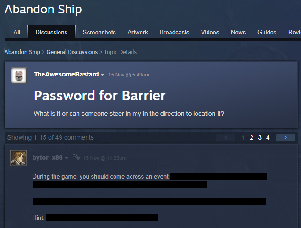Open the Screenshots tab

point(99,32)
